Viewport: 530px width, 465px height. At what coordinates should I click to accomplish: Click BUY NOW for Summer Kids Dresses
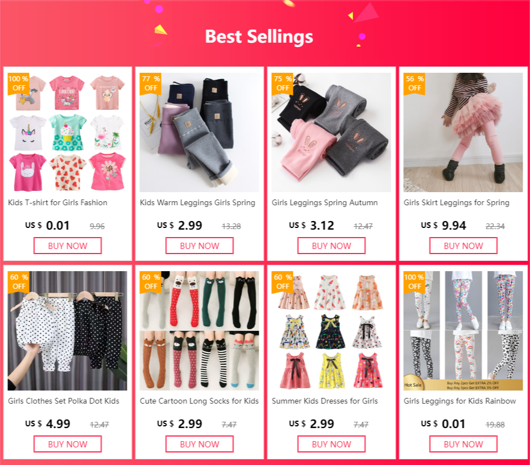click(x=331, y=444)
